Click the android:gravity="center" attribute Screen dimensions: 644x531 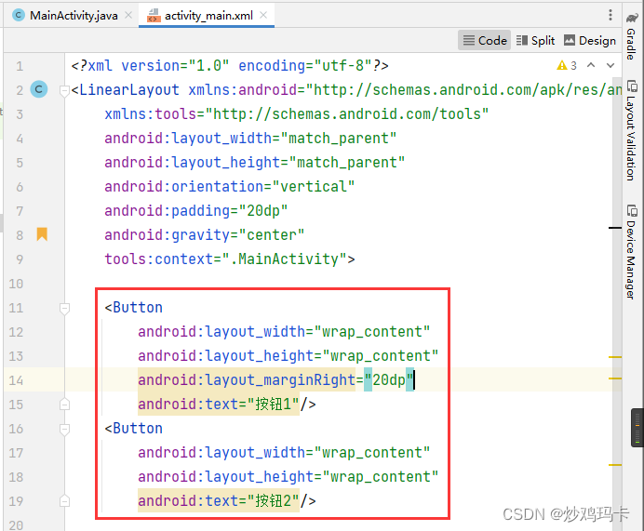(204, 234)
